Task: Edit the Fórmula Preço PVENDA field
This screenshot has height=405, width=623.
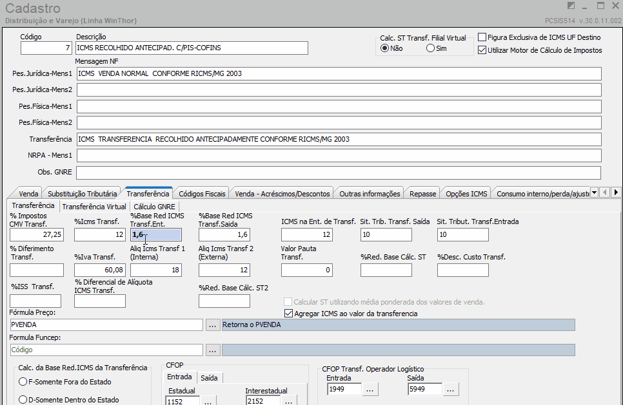Action: pyautogui.click(x=106, y=325)
